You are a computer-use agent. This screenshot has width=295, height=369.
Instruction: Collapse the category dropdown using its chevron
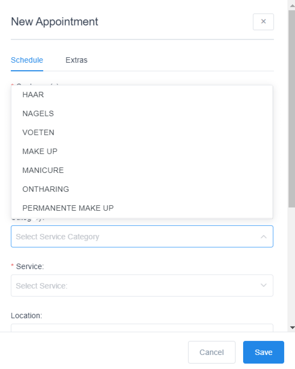click(264, 237)
